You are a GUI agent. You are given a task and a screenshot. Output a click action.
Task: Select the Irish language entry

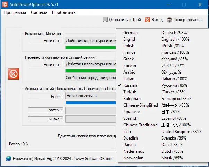(x=162, y=132)
